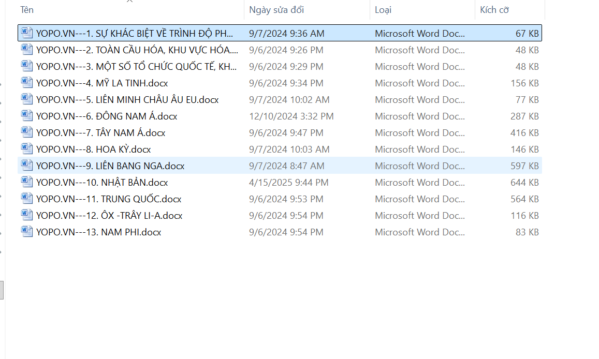Click the 644 KB size cell
The width and height of the screenshot is (599, 359).
(524, 183)
